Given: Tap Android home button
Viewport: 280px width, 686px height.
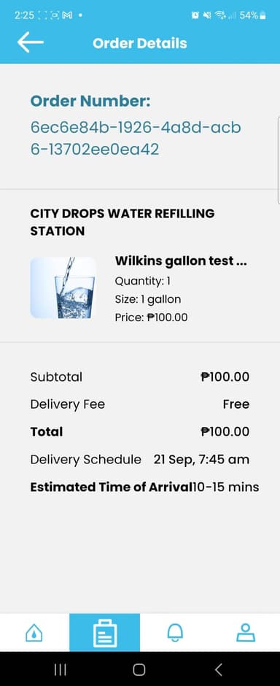Looking at the screenshot, I should pyautogui.click(x=139, y=669).
